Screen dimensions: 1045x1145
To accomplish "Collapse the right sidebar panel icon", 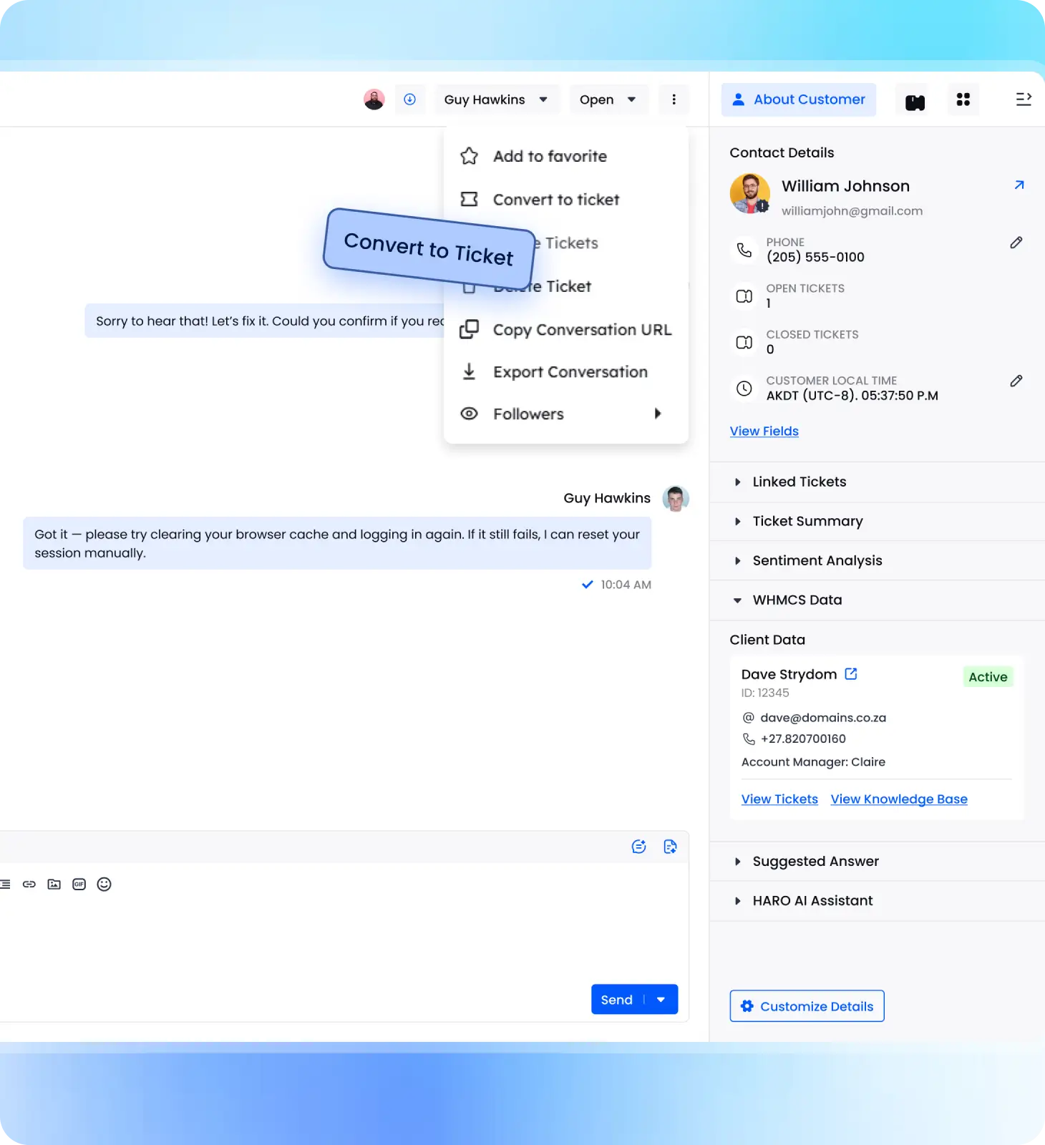I will 1024,99.
